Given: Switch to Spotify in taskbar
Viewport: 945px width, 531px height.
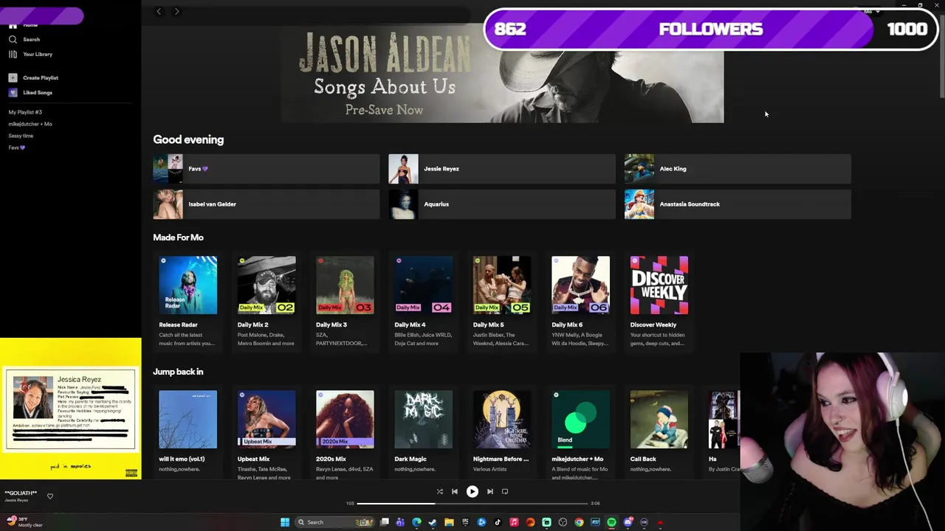Looking at the screenshot, I should [612, 522].
